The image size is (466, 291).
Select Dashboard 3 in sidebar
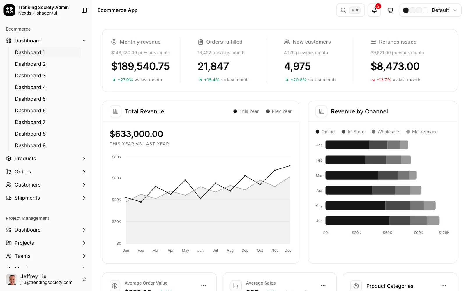[x=46, y=76]
